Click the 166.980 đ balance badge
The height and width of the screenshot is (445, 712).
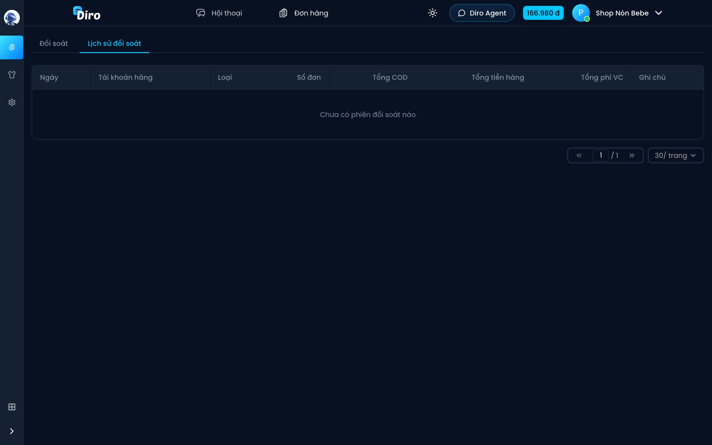(x=543, y=13)
